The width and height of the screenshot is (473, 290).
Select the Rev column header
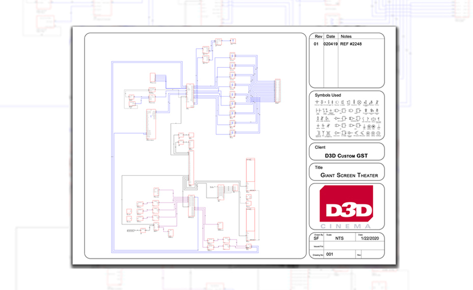[319, 37]
